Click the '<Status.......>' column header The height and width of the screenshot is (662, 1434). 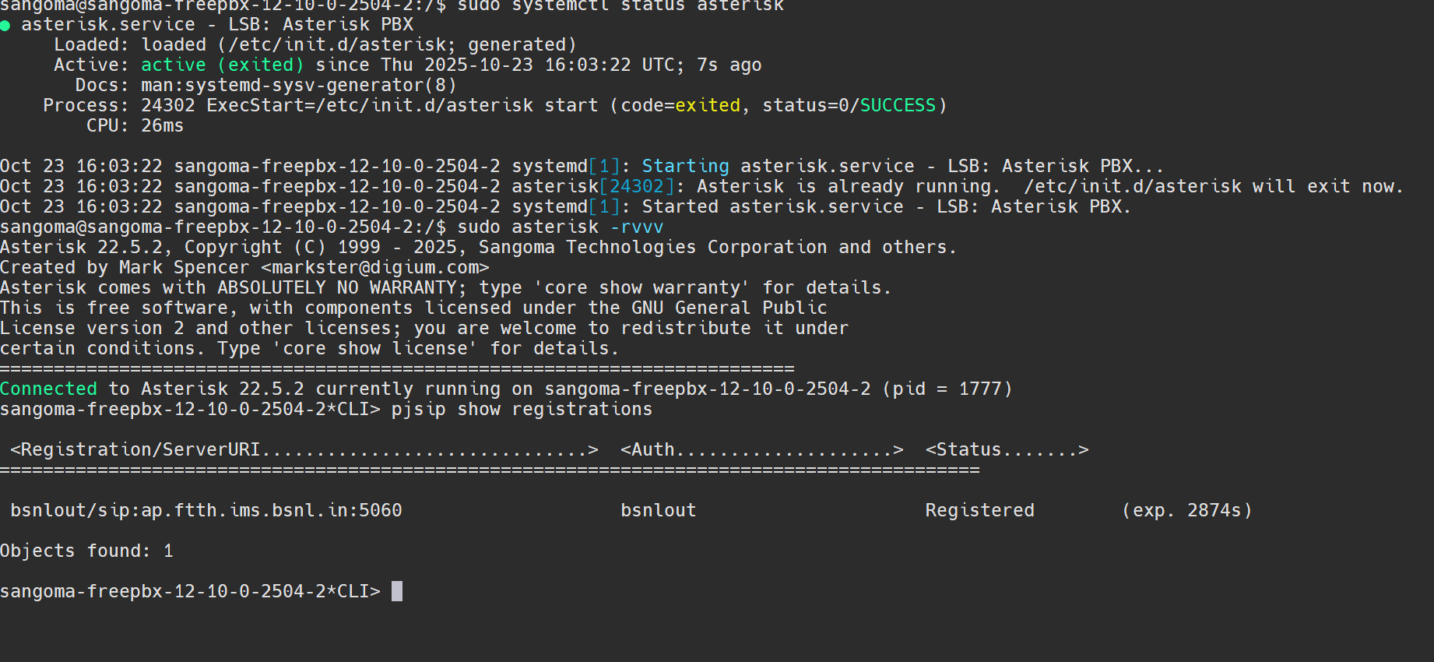click(x=1007, y=449)
